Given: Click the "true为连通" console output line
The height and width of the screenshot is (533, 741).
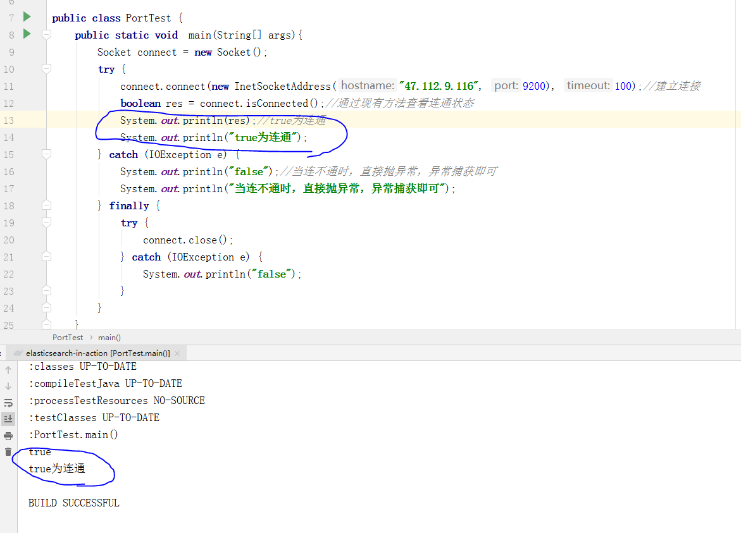Looking at the screenshot, I should [x=57, y=469].
